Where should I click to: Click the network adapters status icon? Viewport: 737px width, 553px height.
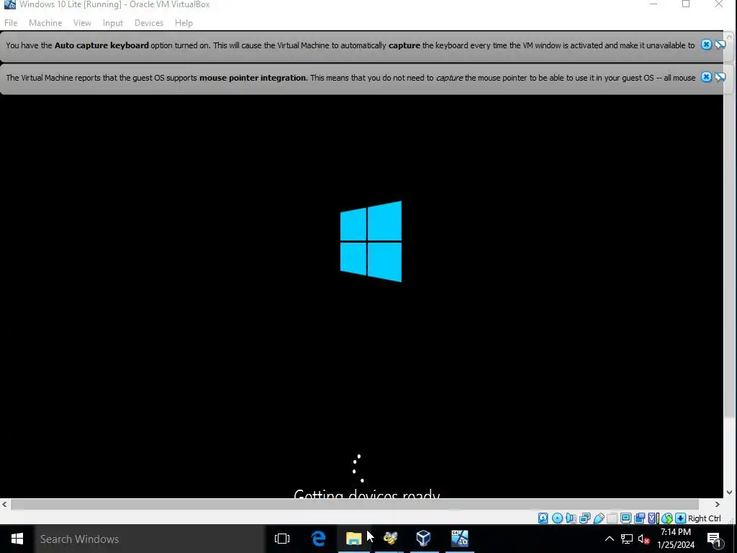click(x=584, y=518)
